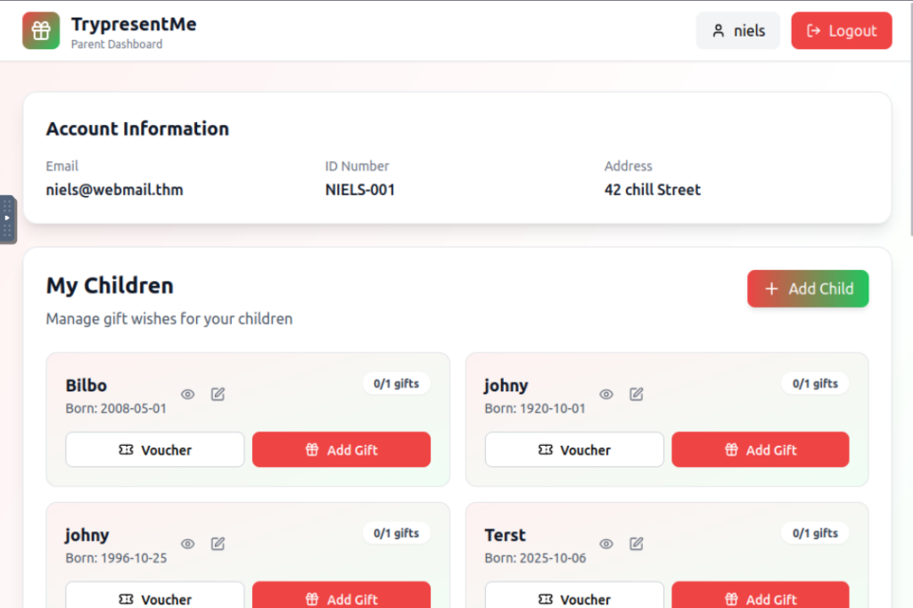This screenshot has height=608, width=913.
Task: Click the user profile icon beside niels
Action: [719, 31]
